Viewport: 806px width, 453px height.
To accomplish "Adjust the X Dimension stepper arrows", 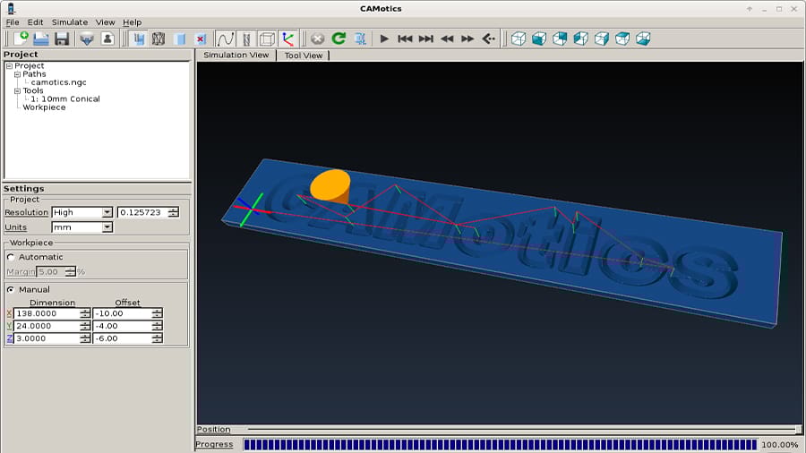I will tap(85, 313).
